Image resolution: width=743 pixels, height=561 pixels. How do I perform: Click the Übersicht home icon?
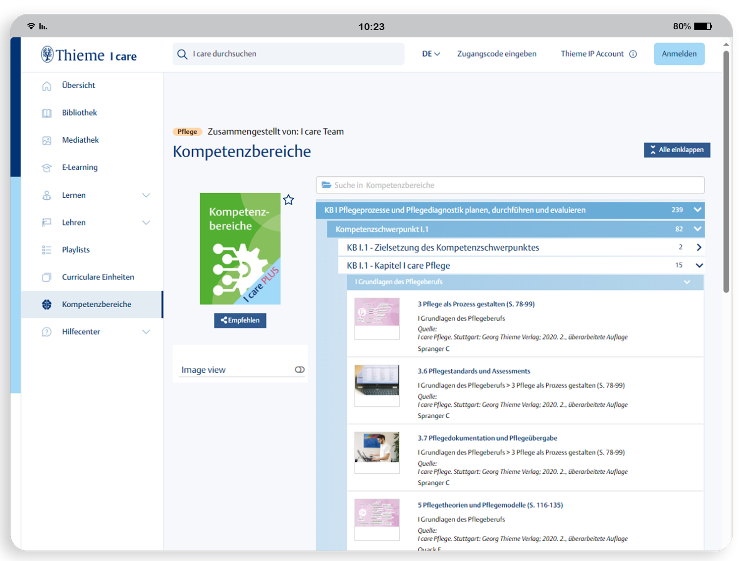[47, 86]
